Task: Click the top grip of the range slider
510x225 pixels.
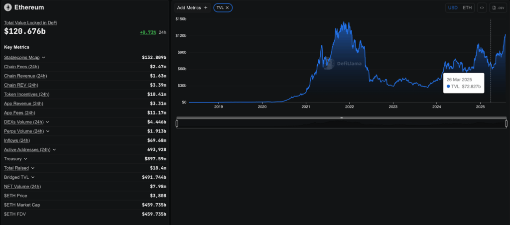Action: pos(342,117)
